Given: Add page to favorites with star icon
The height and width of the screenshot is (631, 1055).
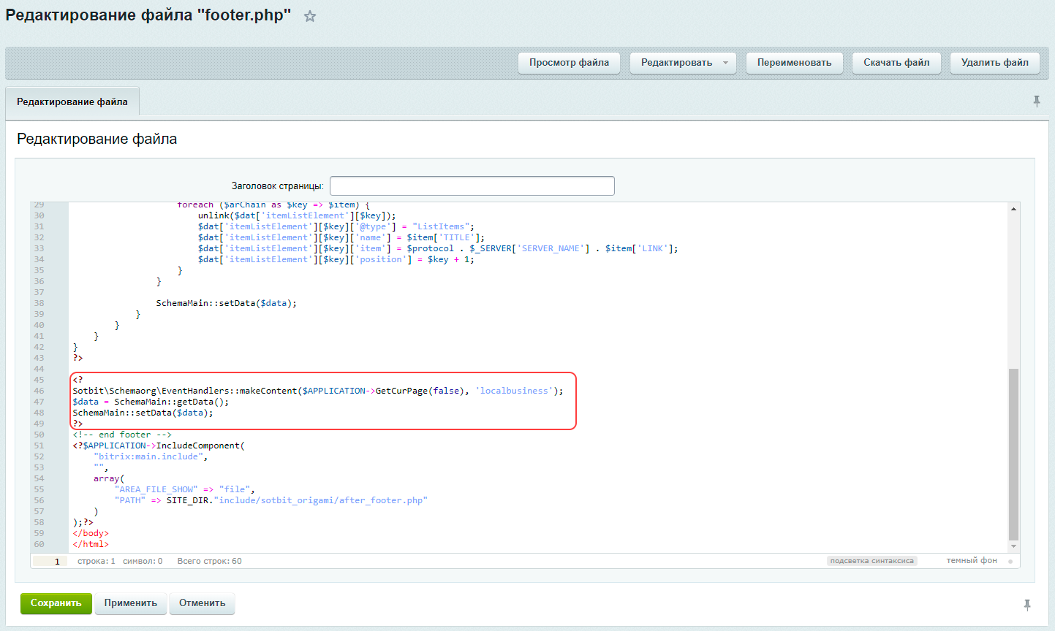Looking at the screenshot, I should pos(310,16).
